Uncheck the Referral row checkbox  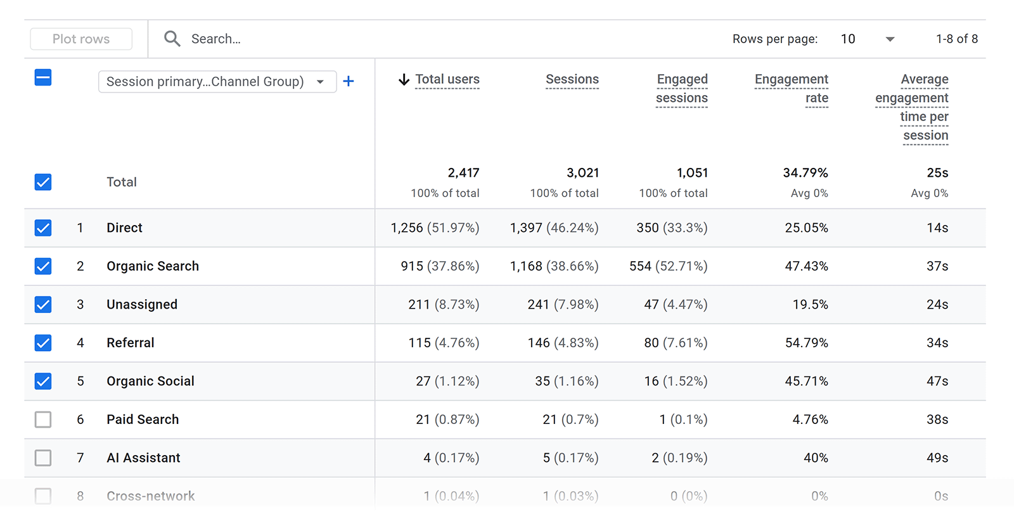43,343
